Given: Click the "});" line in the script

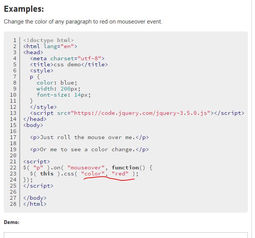Looking at the screenshot, I should tap(28, 180).
